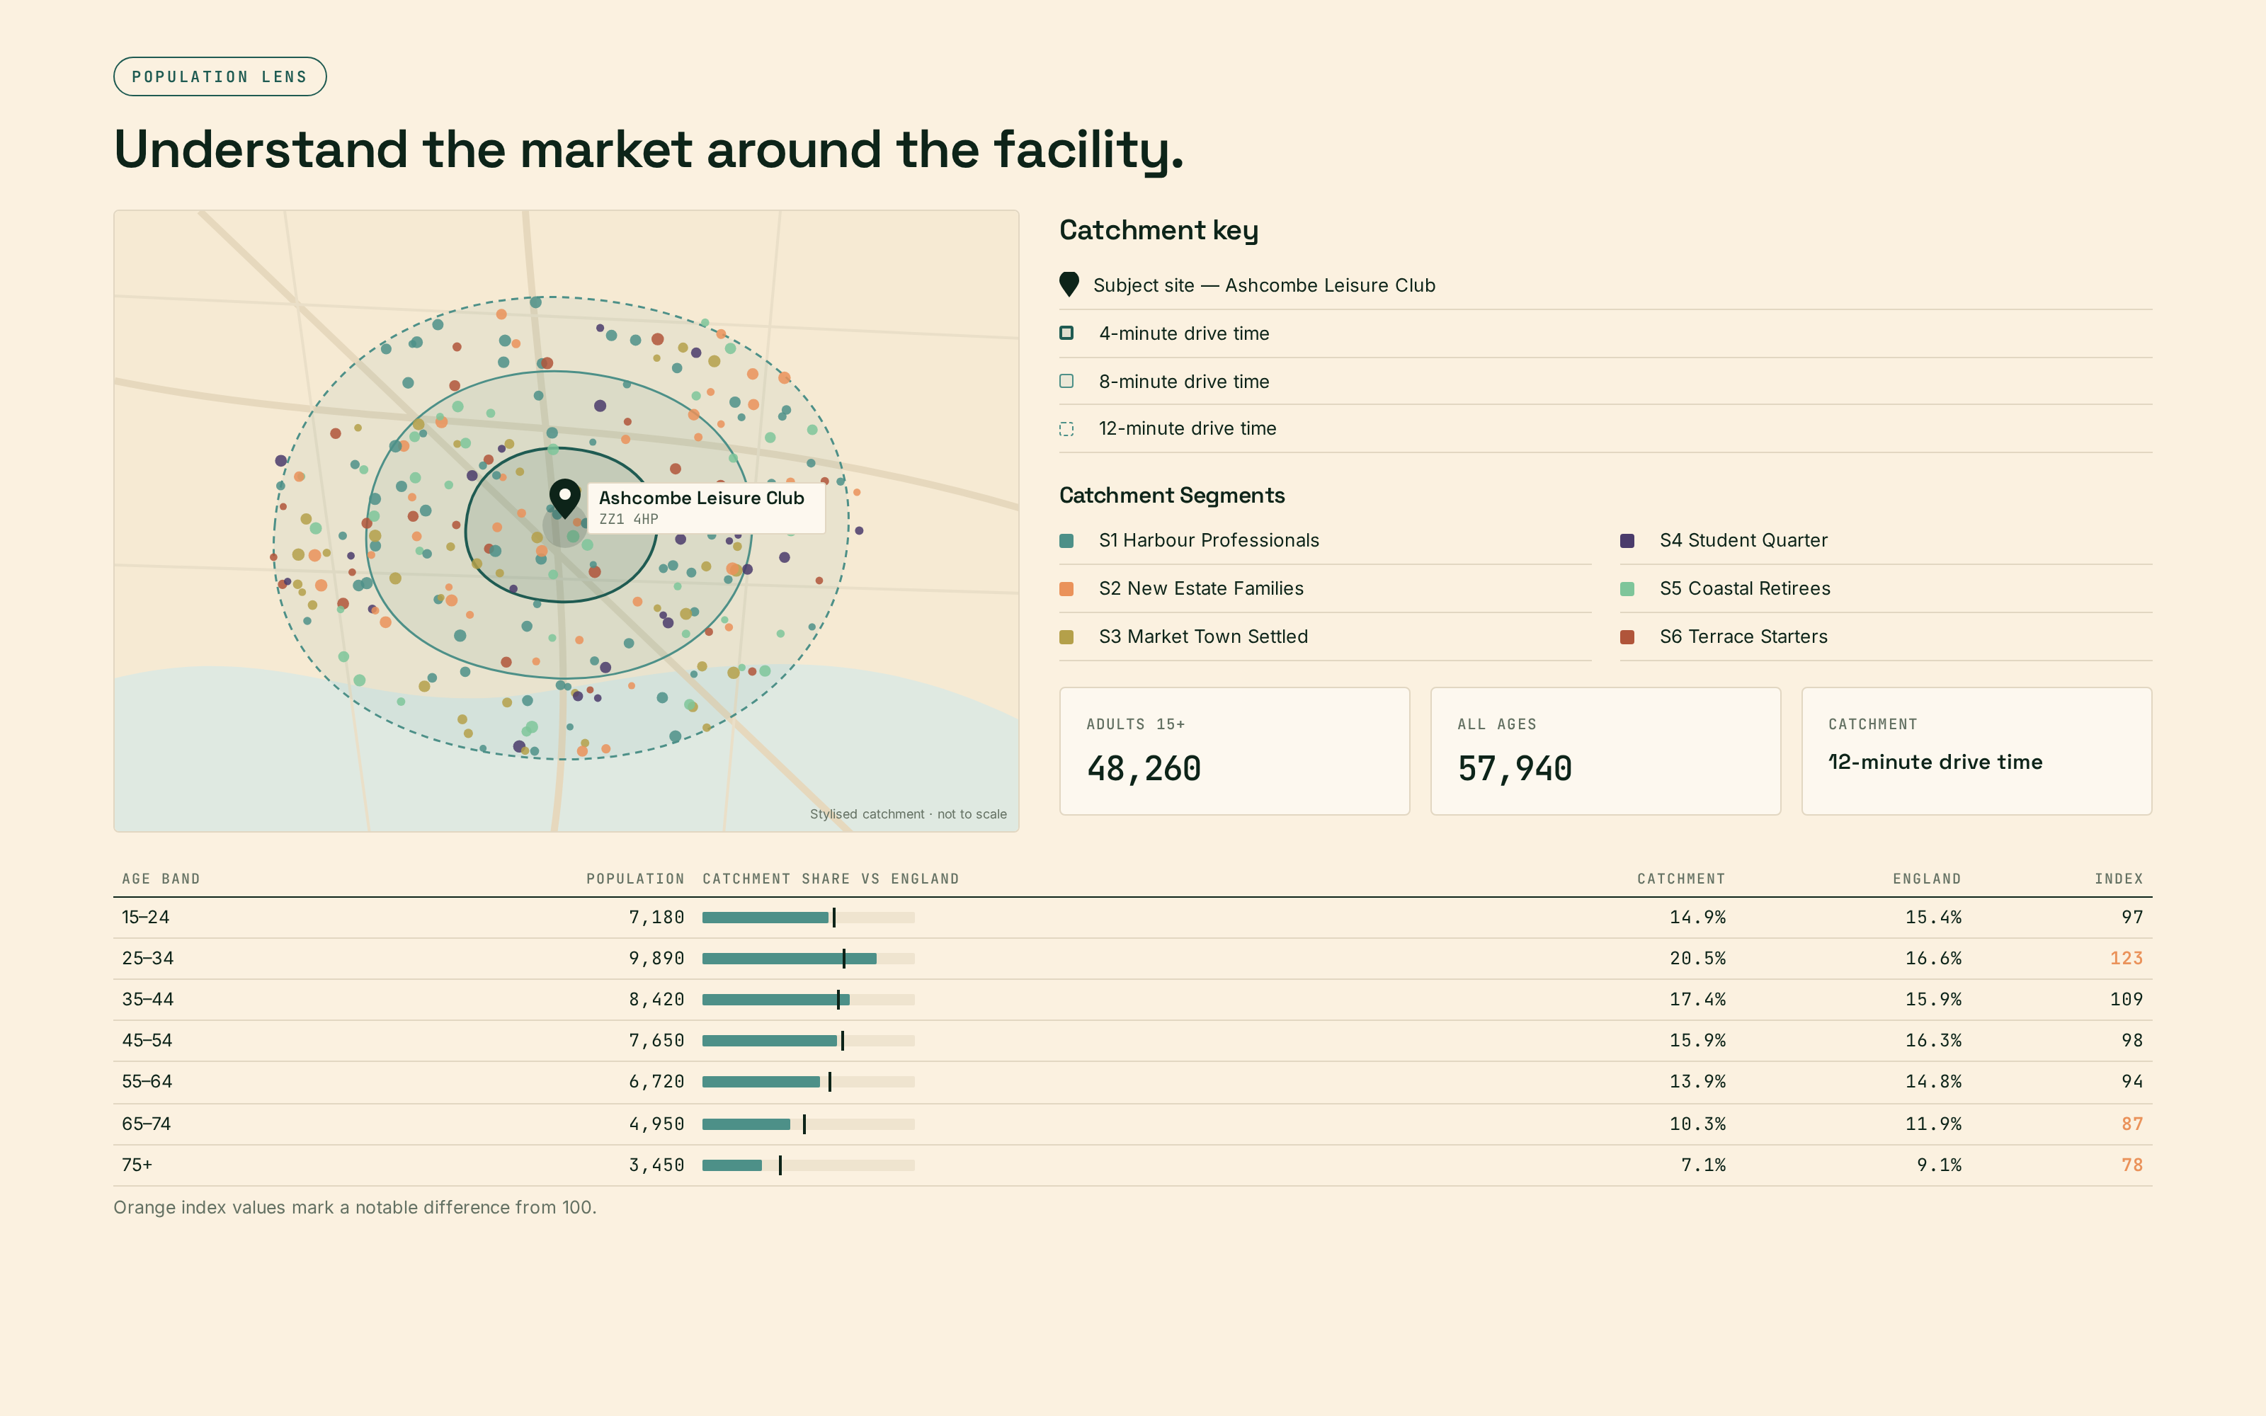Click the AGE BAND column header

(x=161, y=879)
